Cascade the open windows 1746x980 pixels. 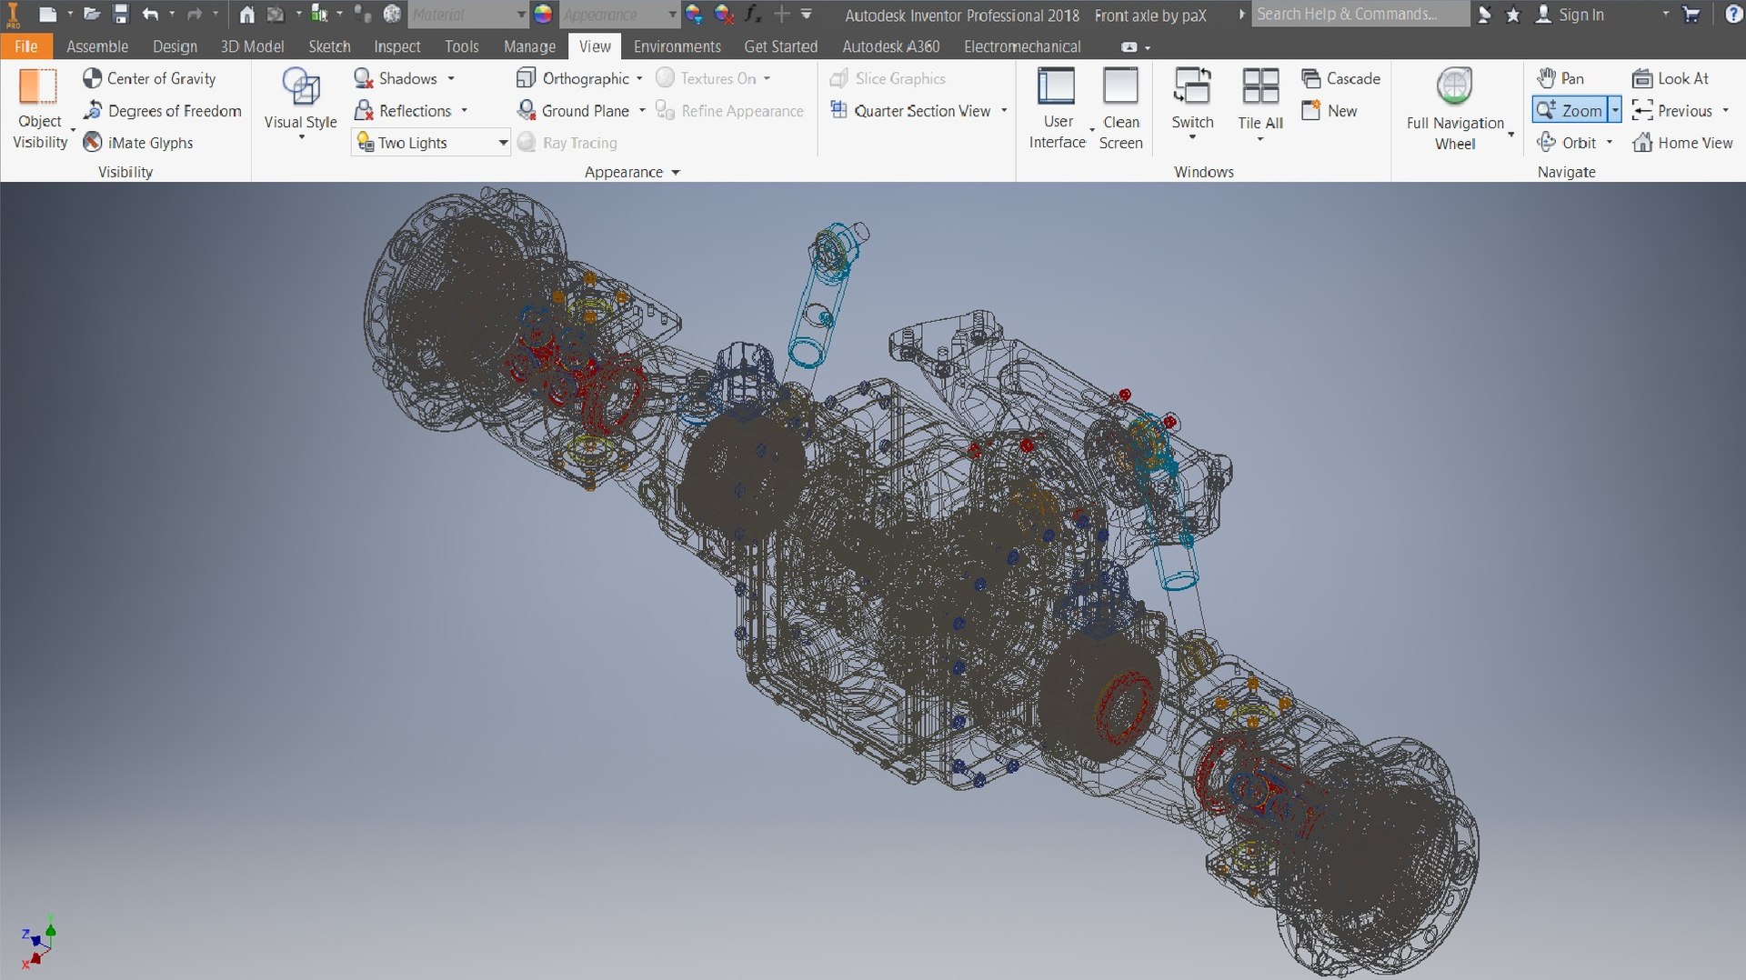(1341, 78)
